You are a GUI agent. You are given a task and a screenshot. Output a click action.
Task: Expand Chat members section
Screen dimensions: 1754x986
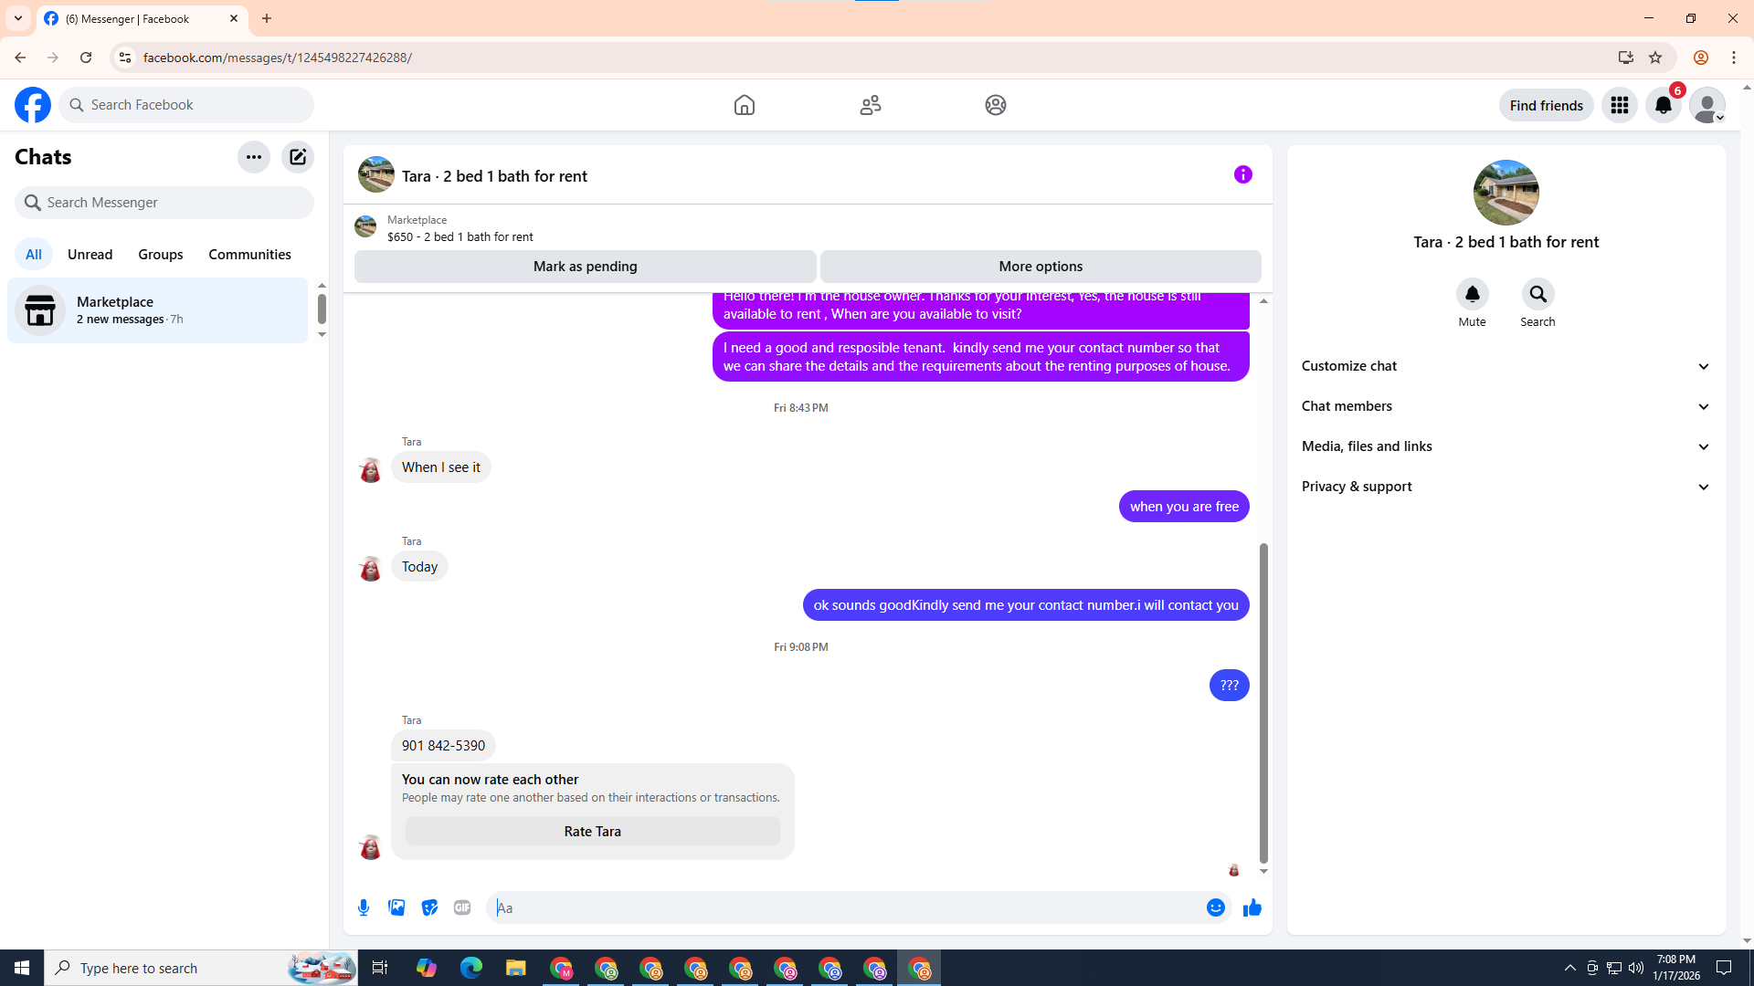coord(1506,406)
